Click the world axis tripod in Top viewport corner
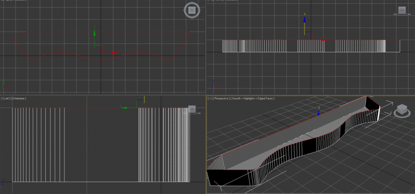The image size is (415, 194). 6,84
